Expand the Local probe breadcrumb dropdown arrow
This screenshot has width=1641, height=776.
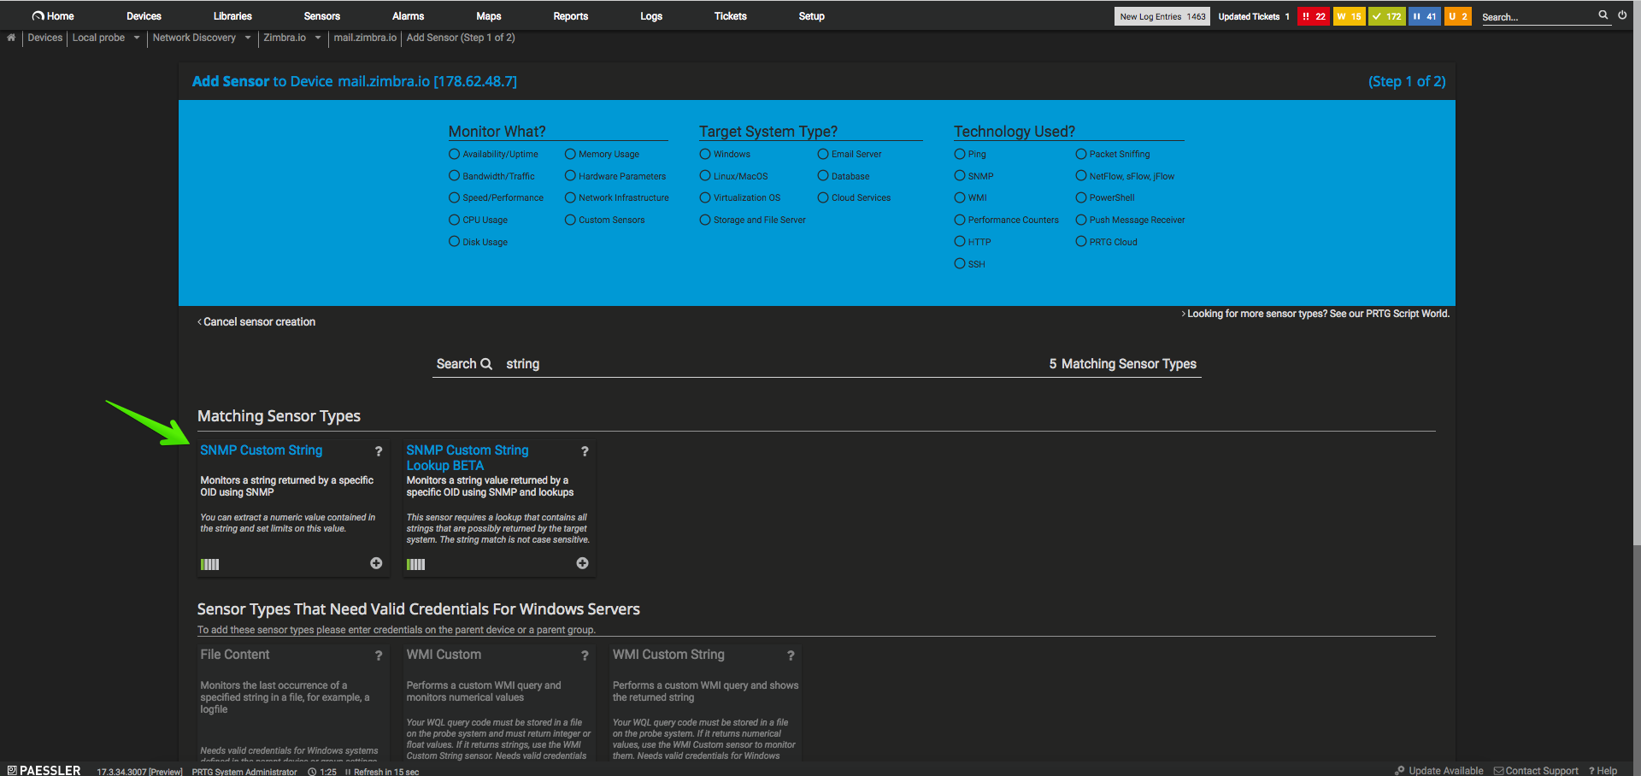click(x=136, y=38)
